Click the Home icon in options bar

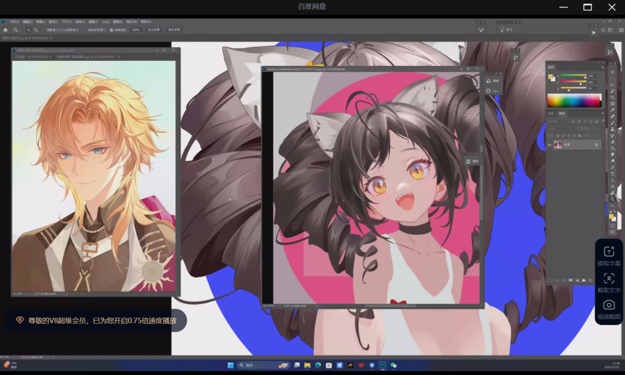click(5, 29)
